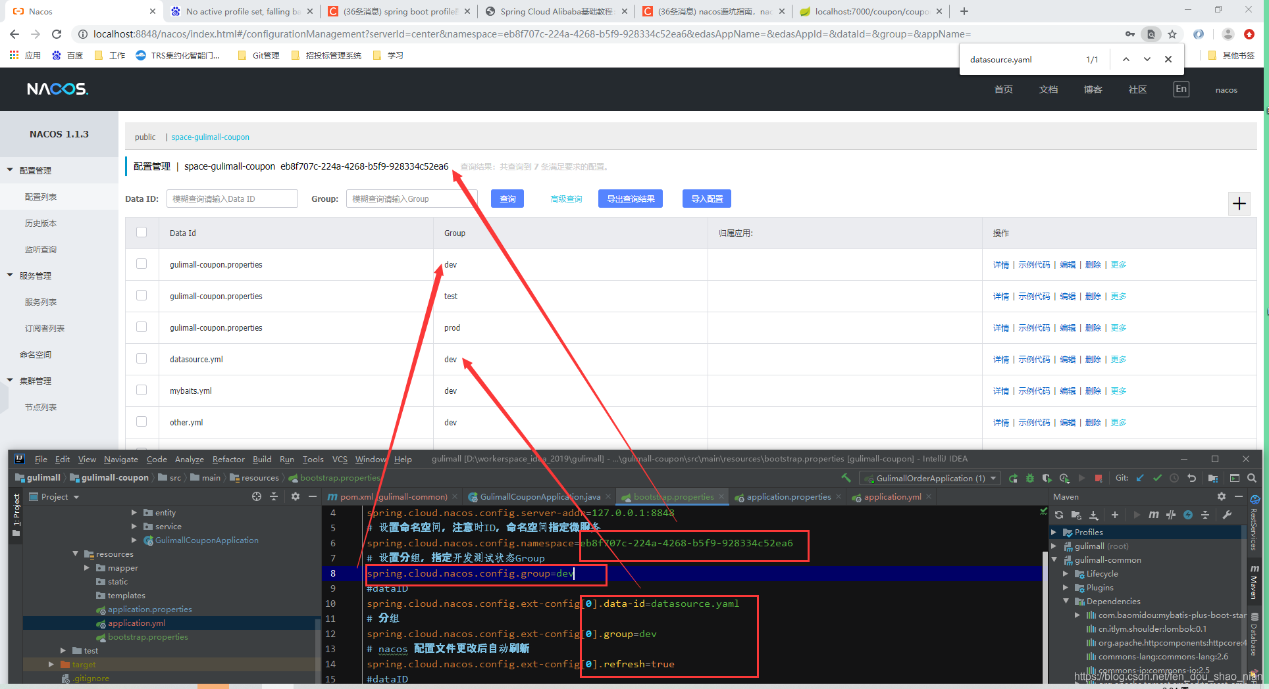Viewport: 1269px width, 689px height.
Task: Click 编辑 for datasource.yml row
Action: [x=1068, y=359]
